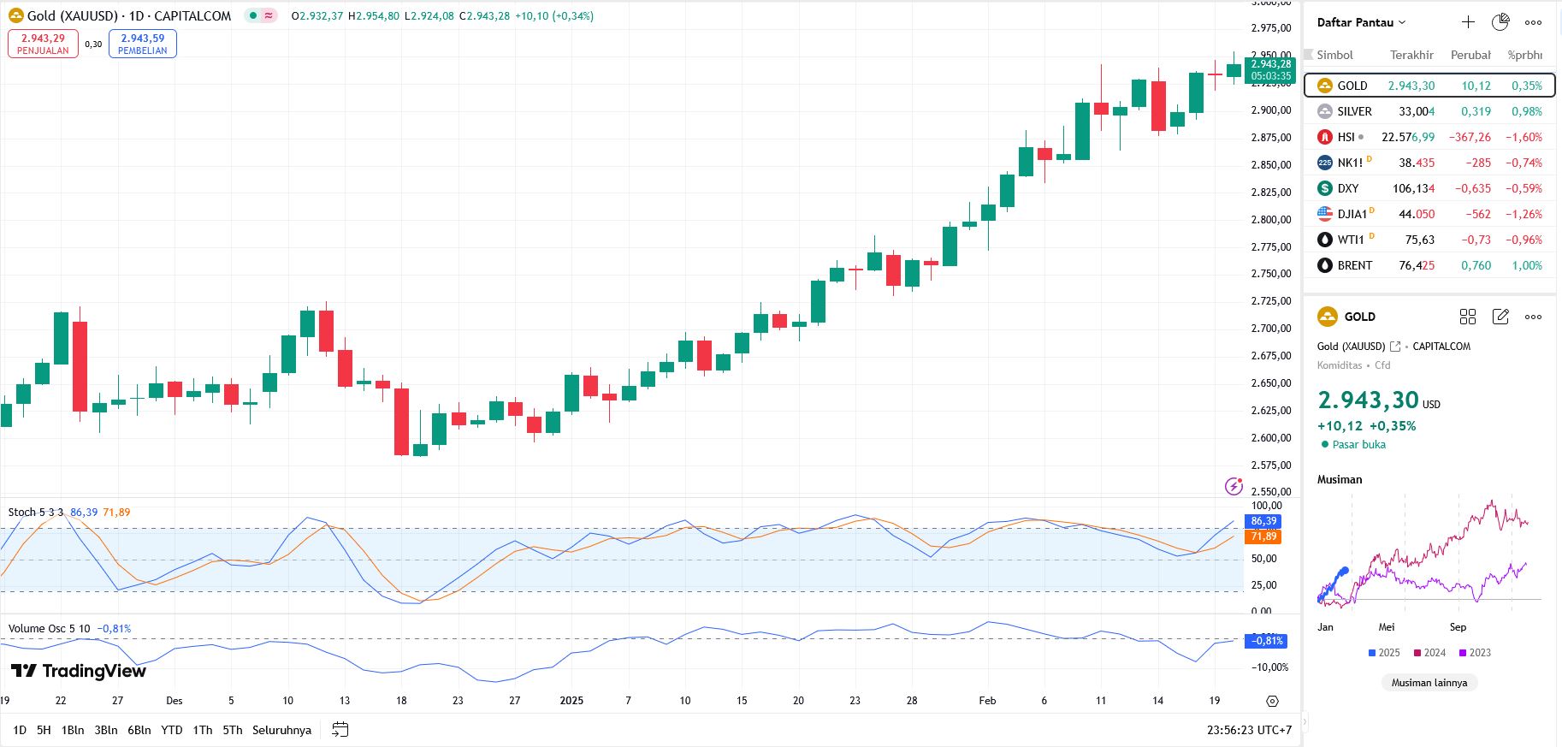The width and height of the screenshot is (1562, 747).
Task: Select the 6Bln time range
Action: pos(139,730)
